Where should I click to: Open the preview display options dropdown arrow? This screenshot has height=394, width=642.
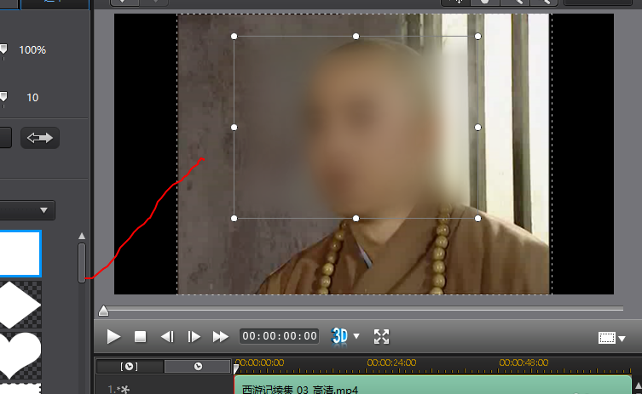pos(622,339)
